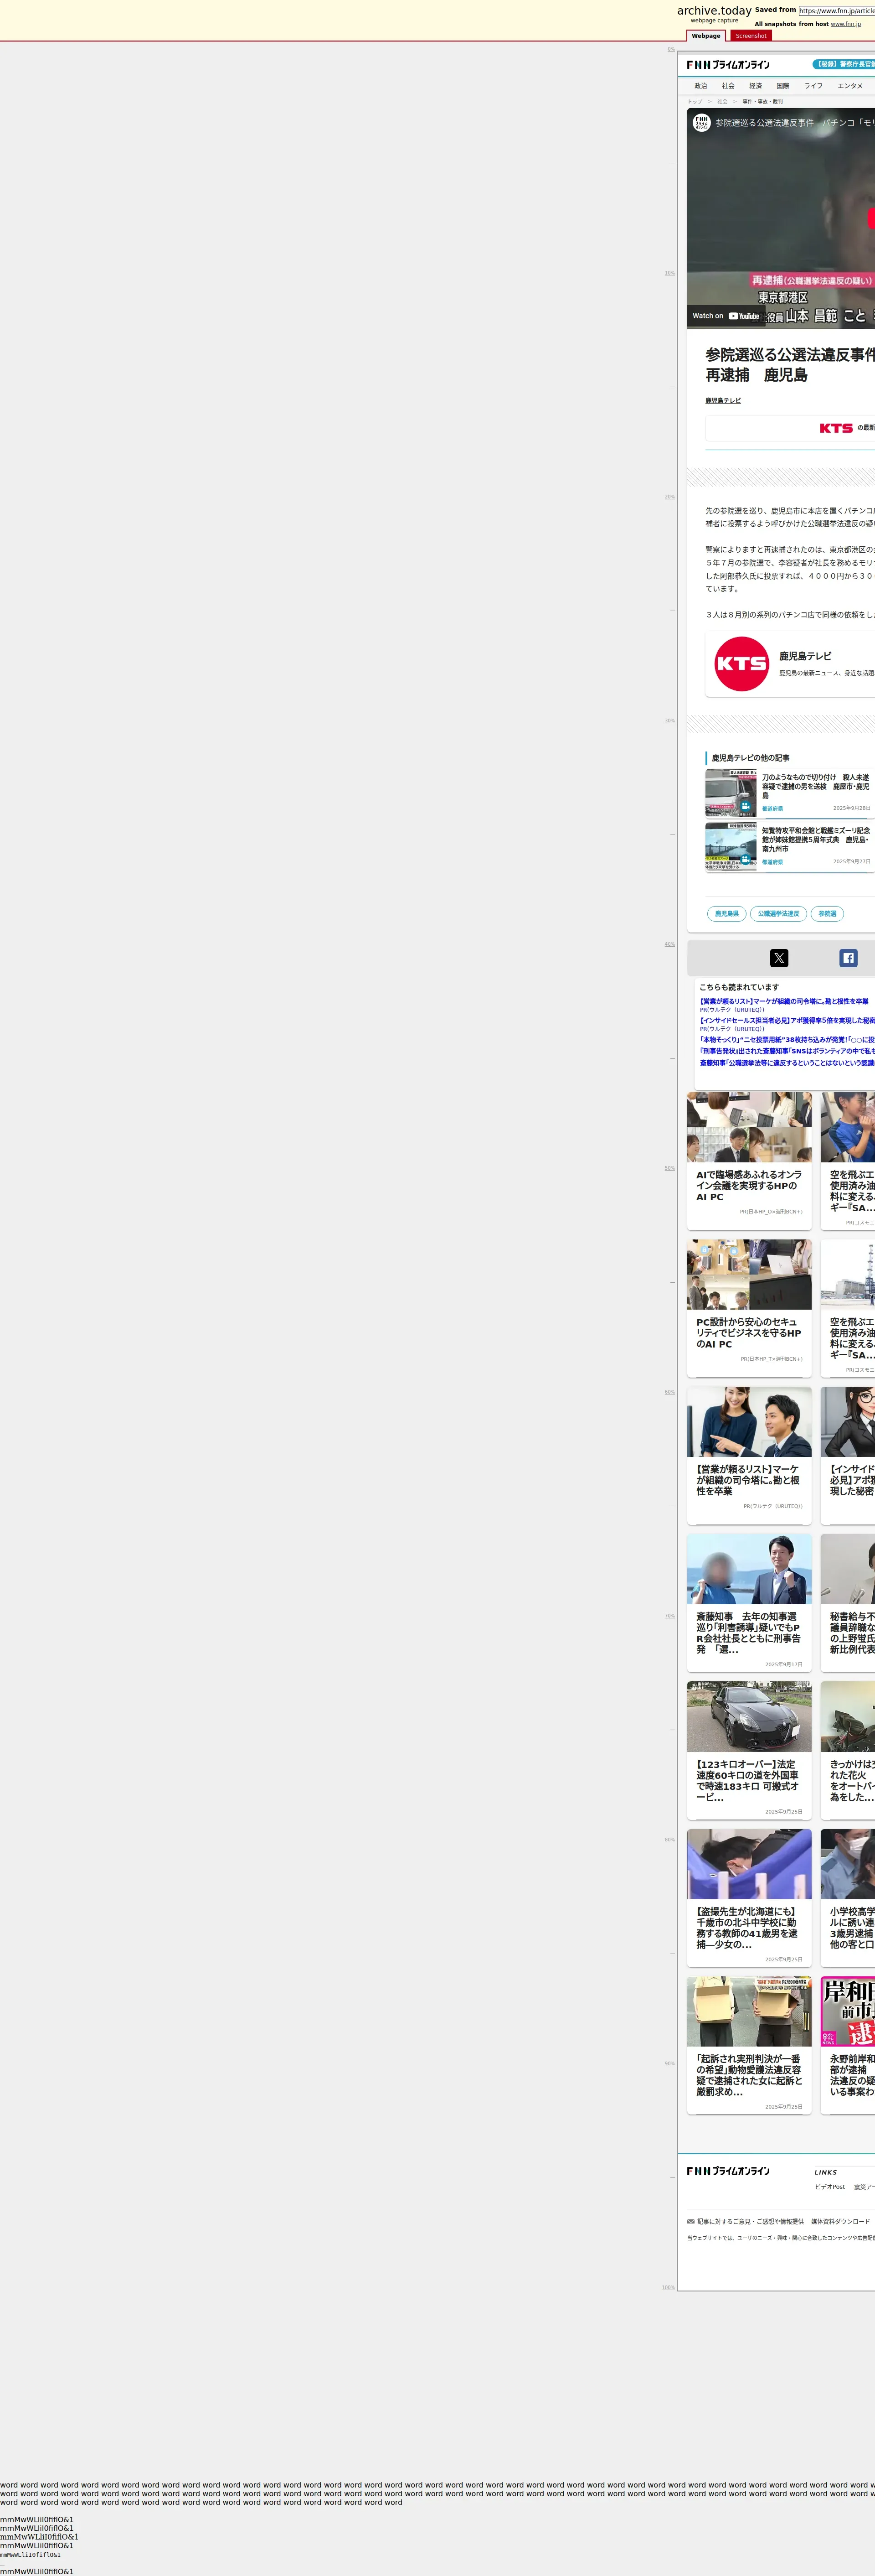The height and width of the screenshot is (2576, 875).
Task: Switch to the Screenshot tab
Action: pos(750,36)
